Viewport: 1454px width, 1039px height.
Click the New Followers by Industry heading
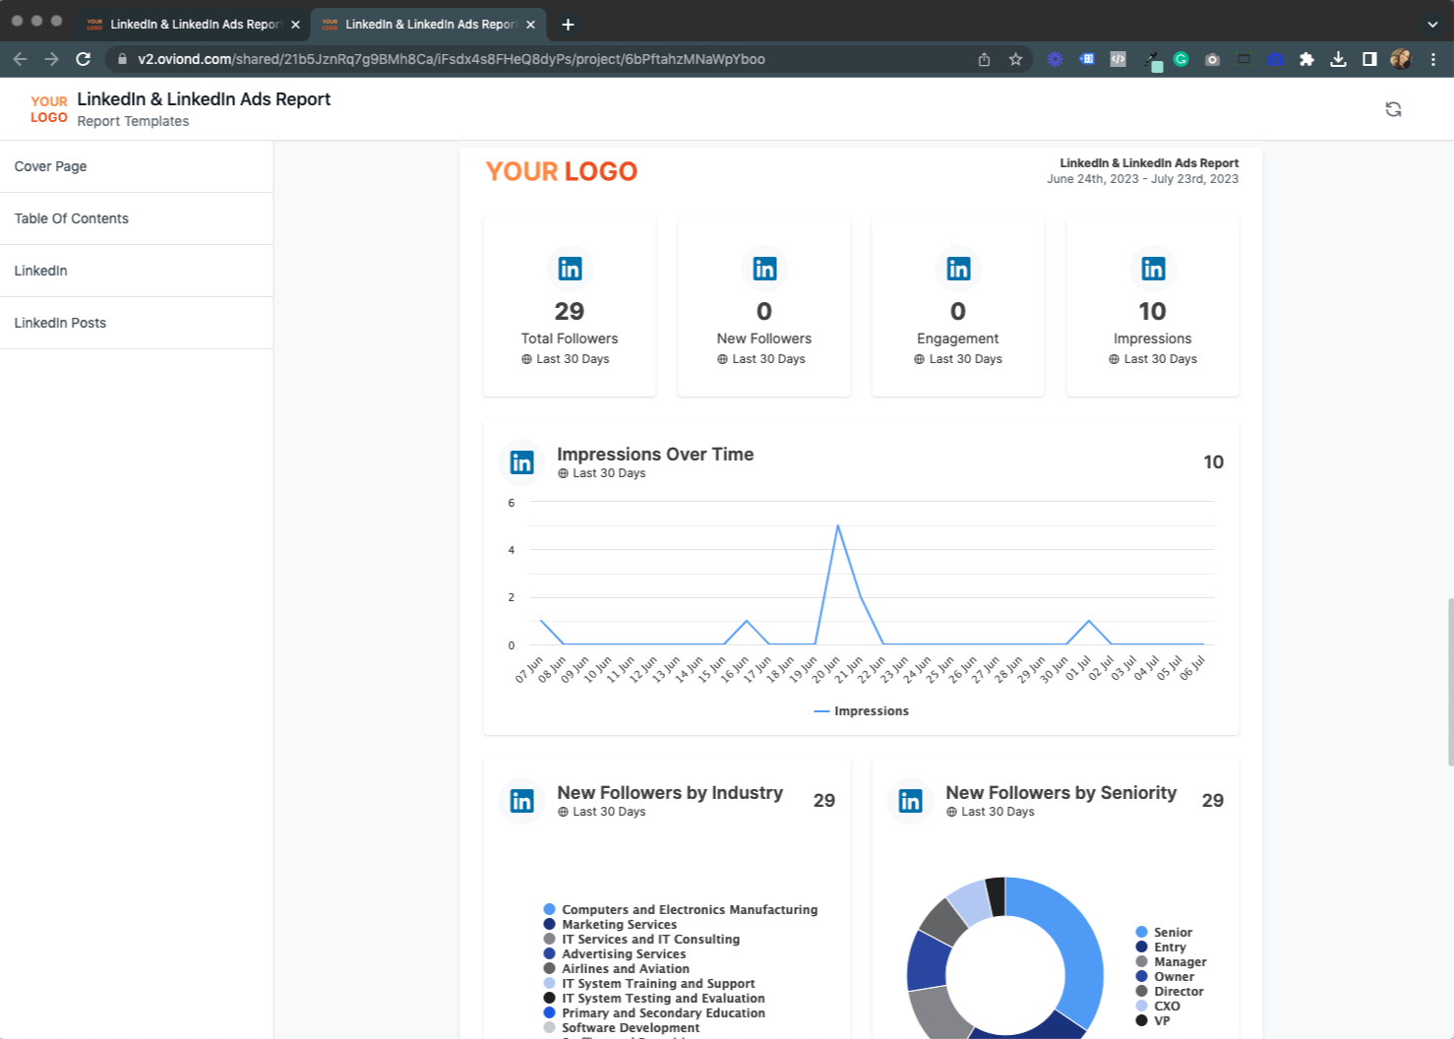click(x=670, y=792)
